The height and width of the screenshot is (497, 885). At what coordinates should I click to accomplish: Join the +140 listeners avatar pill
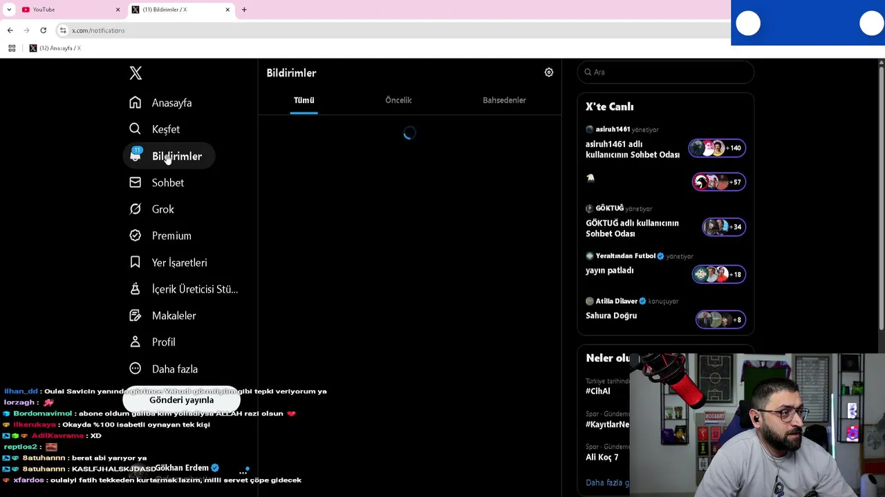coord(717,148)
